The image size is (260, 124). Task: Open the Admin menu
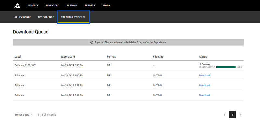[106, 5]
